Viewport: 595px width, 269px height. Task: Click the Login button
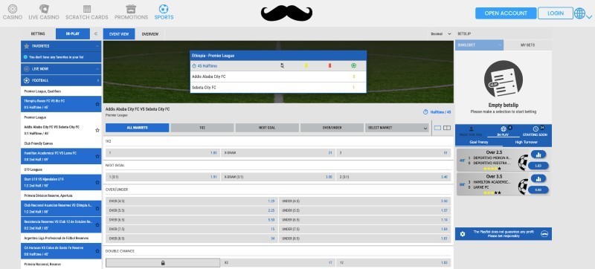[x=556, y=13]
